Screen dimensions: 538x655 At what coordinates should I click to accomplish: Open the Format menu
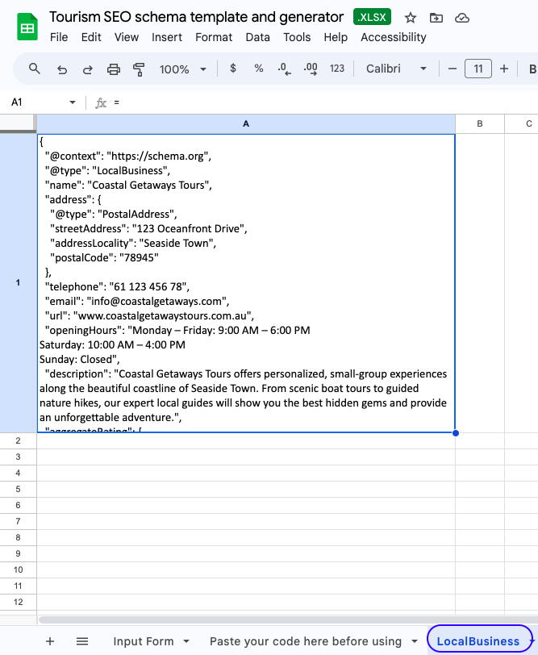point(214,37)
